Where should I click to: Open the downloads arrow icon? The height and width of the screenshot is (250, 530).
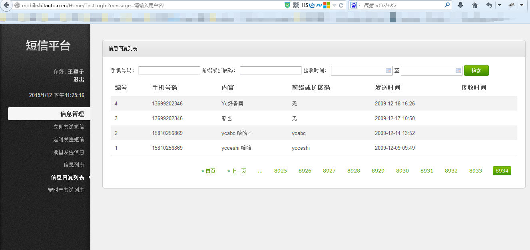point(460,5)
